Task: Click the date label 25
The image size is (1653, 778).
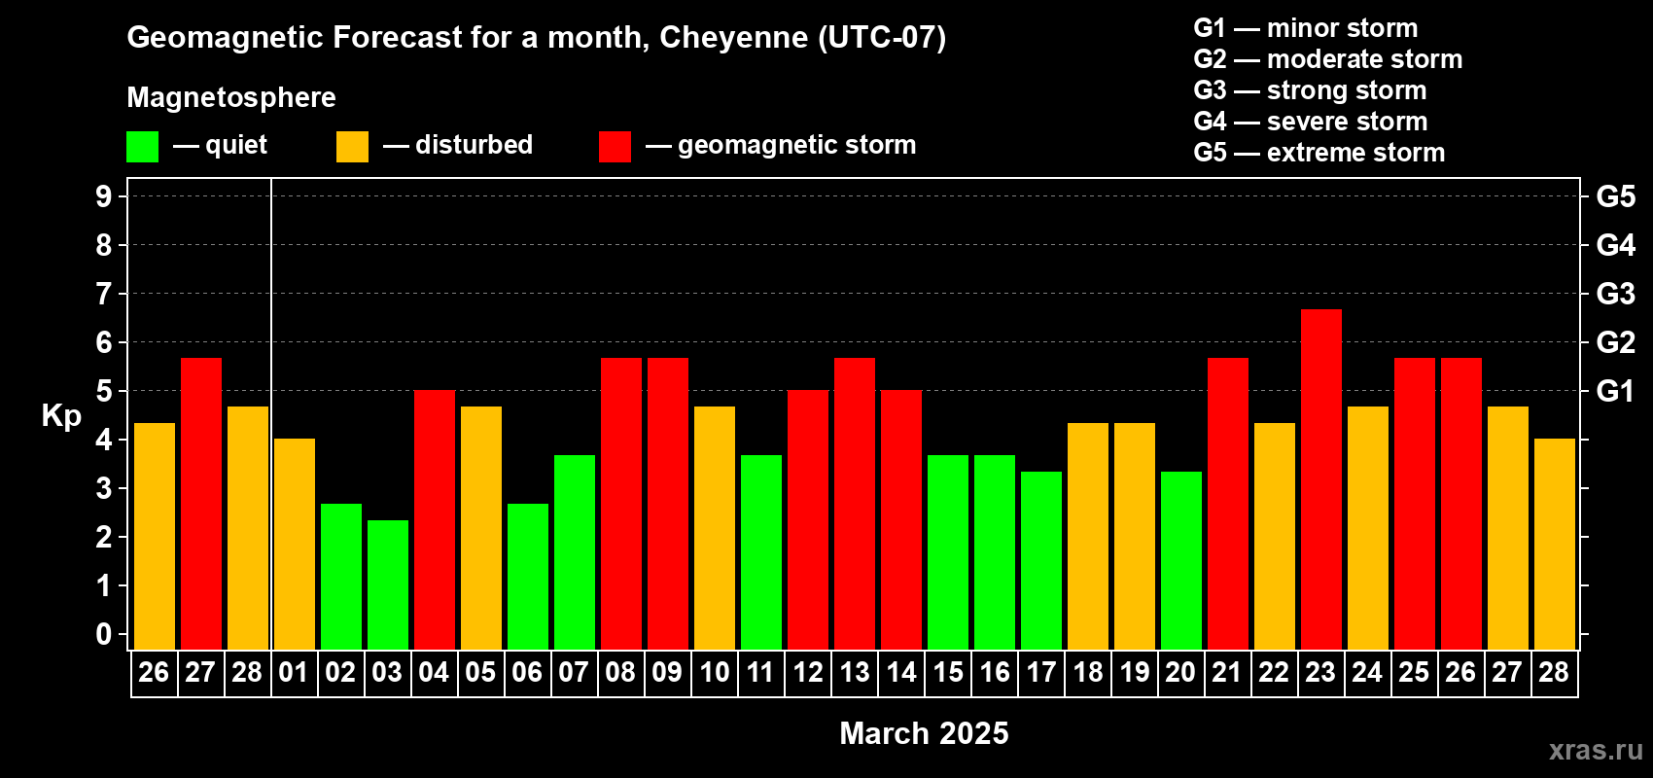Action: [x=1415, y=673]
